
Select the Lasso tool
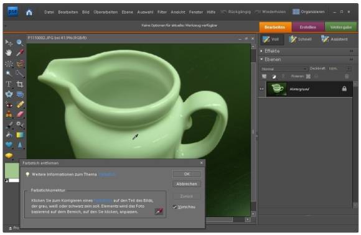[x=20, y=63]
